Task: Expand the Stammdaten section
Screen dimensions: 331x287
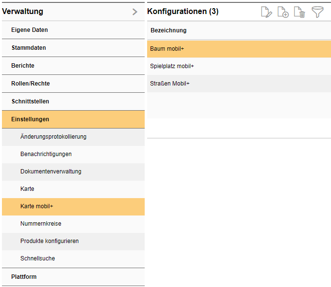Action: [29, 48]
